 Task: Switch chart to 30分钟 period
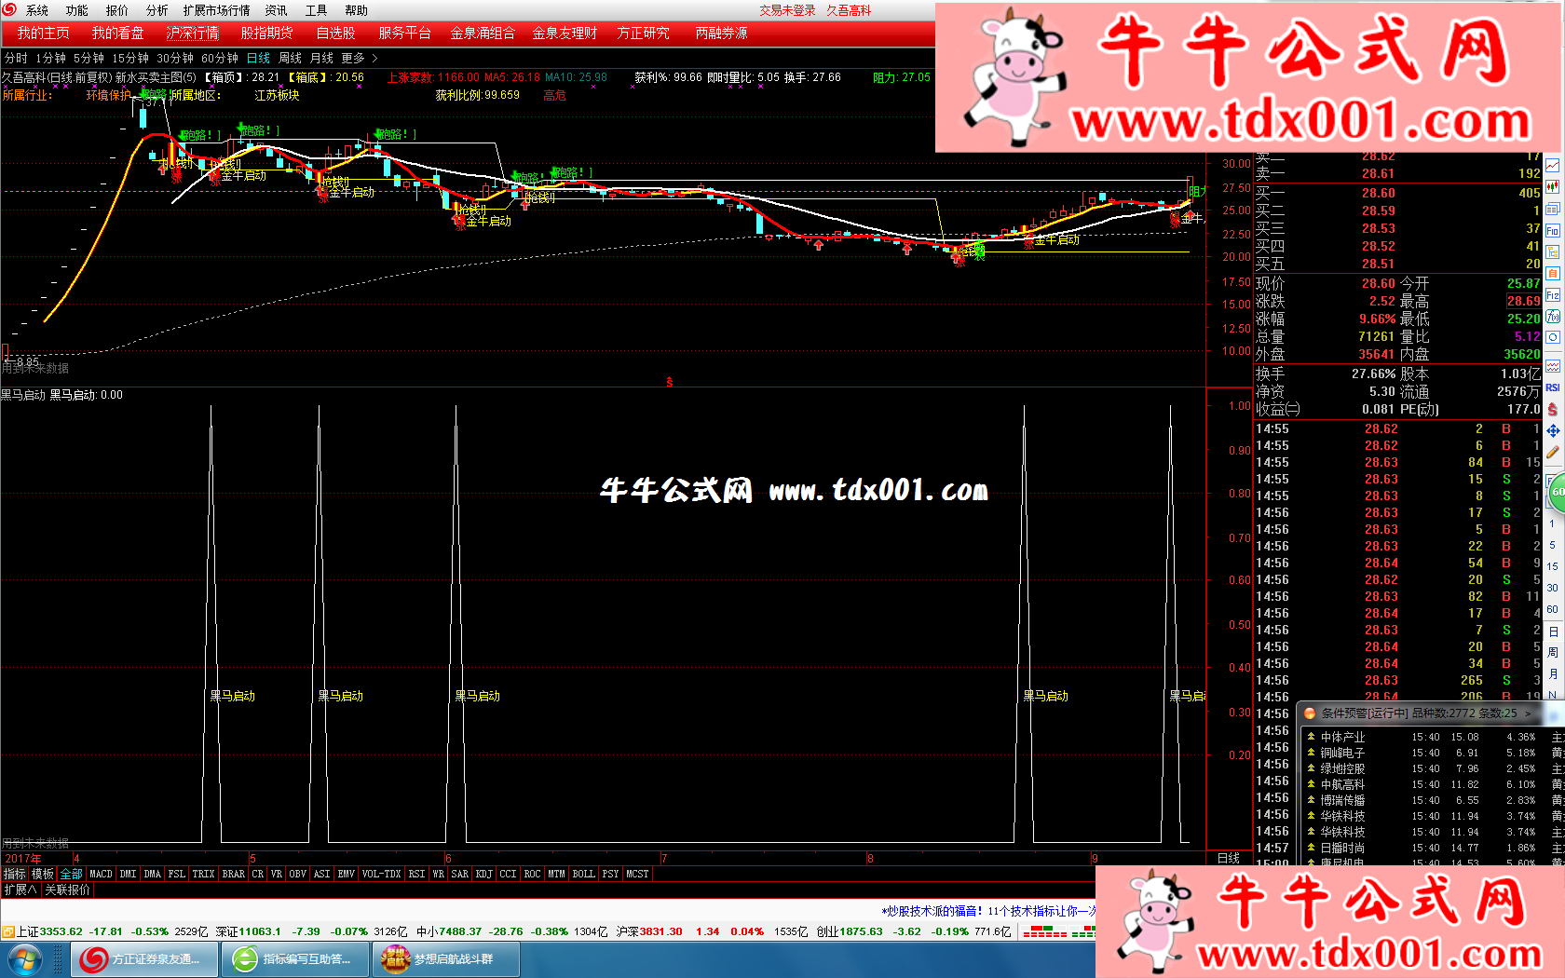(175, 58)
